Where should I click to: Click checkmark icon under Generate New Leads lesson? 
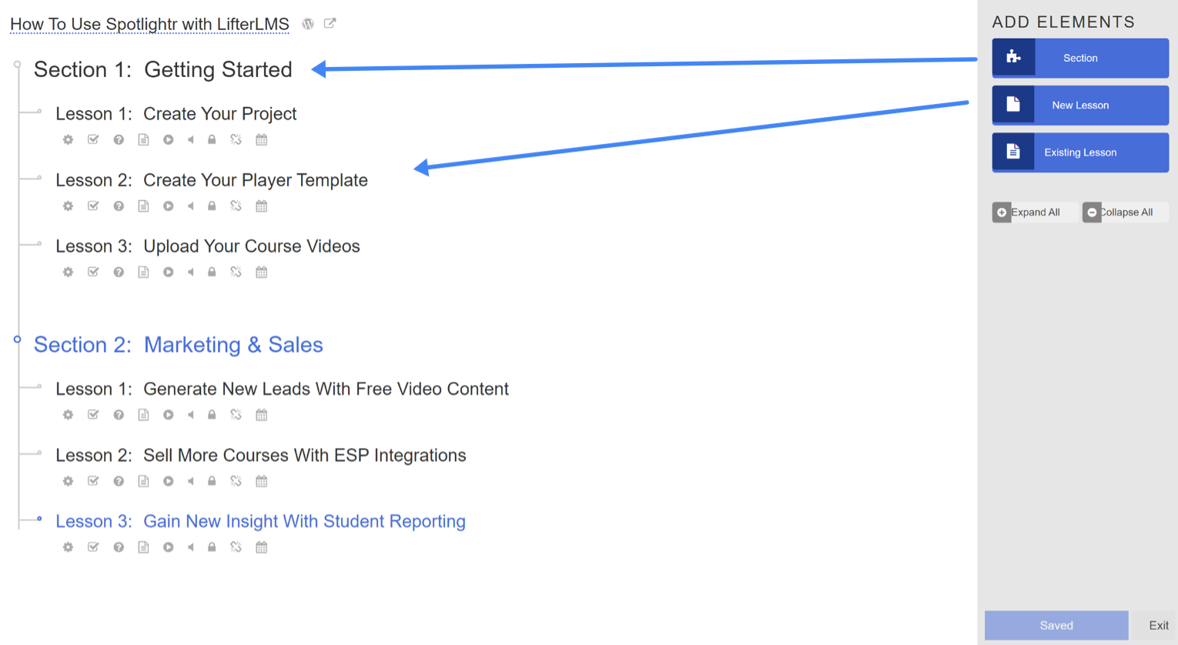pyautogui.click(x=93, y=415)
